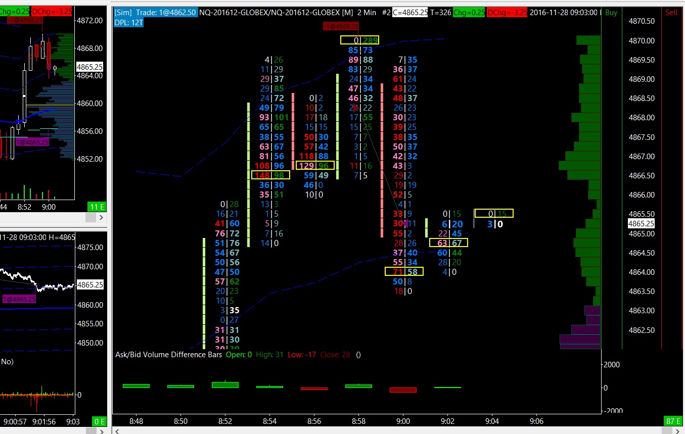Click the green 'Chg=0.25' box in the main chart header
This screenshot has height=434, width=685.
pos(469,13)
